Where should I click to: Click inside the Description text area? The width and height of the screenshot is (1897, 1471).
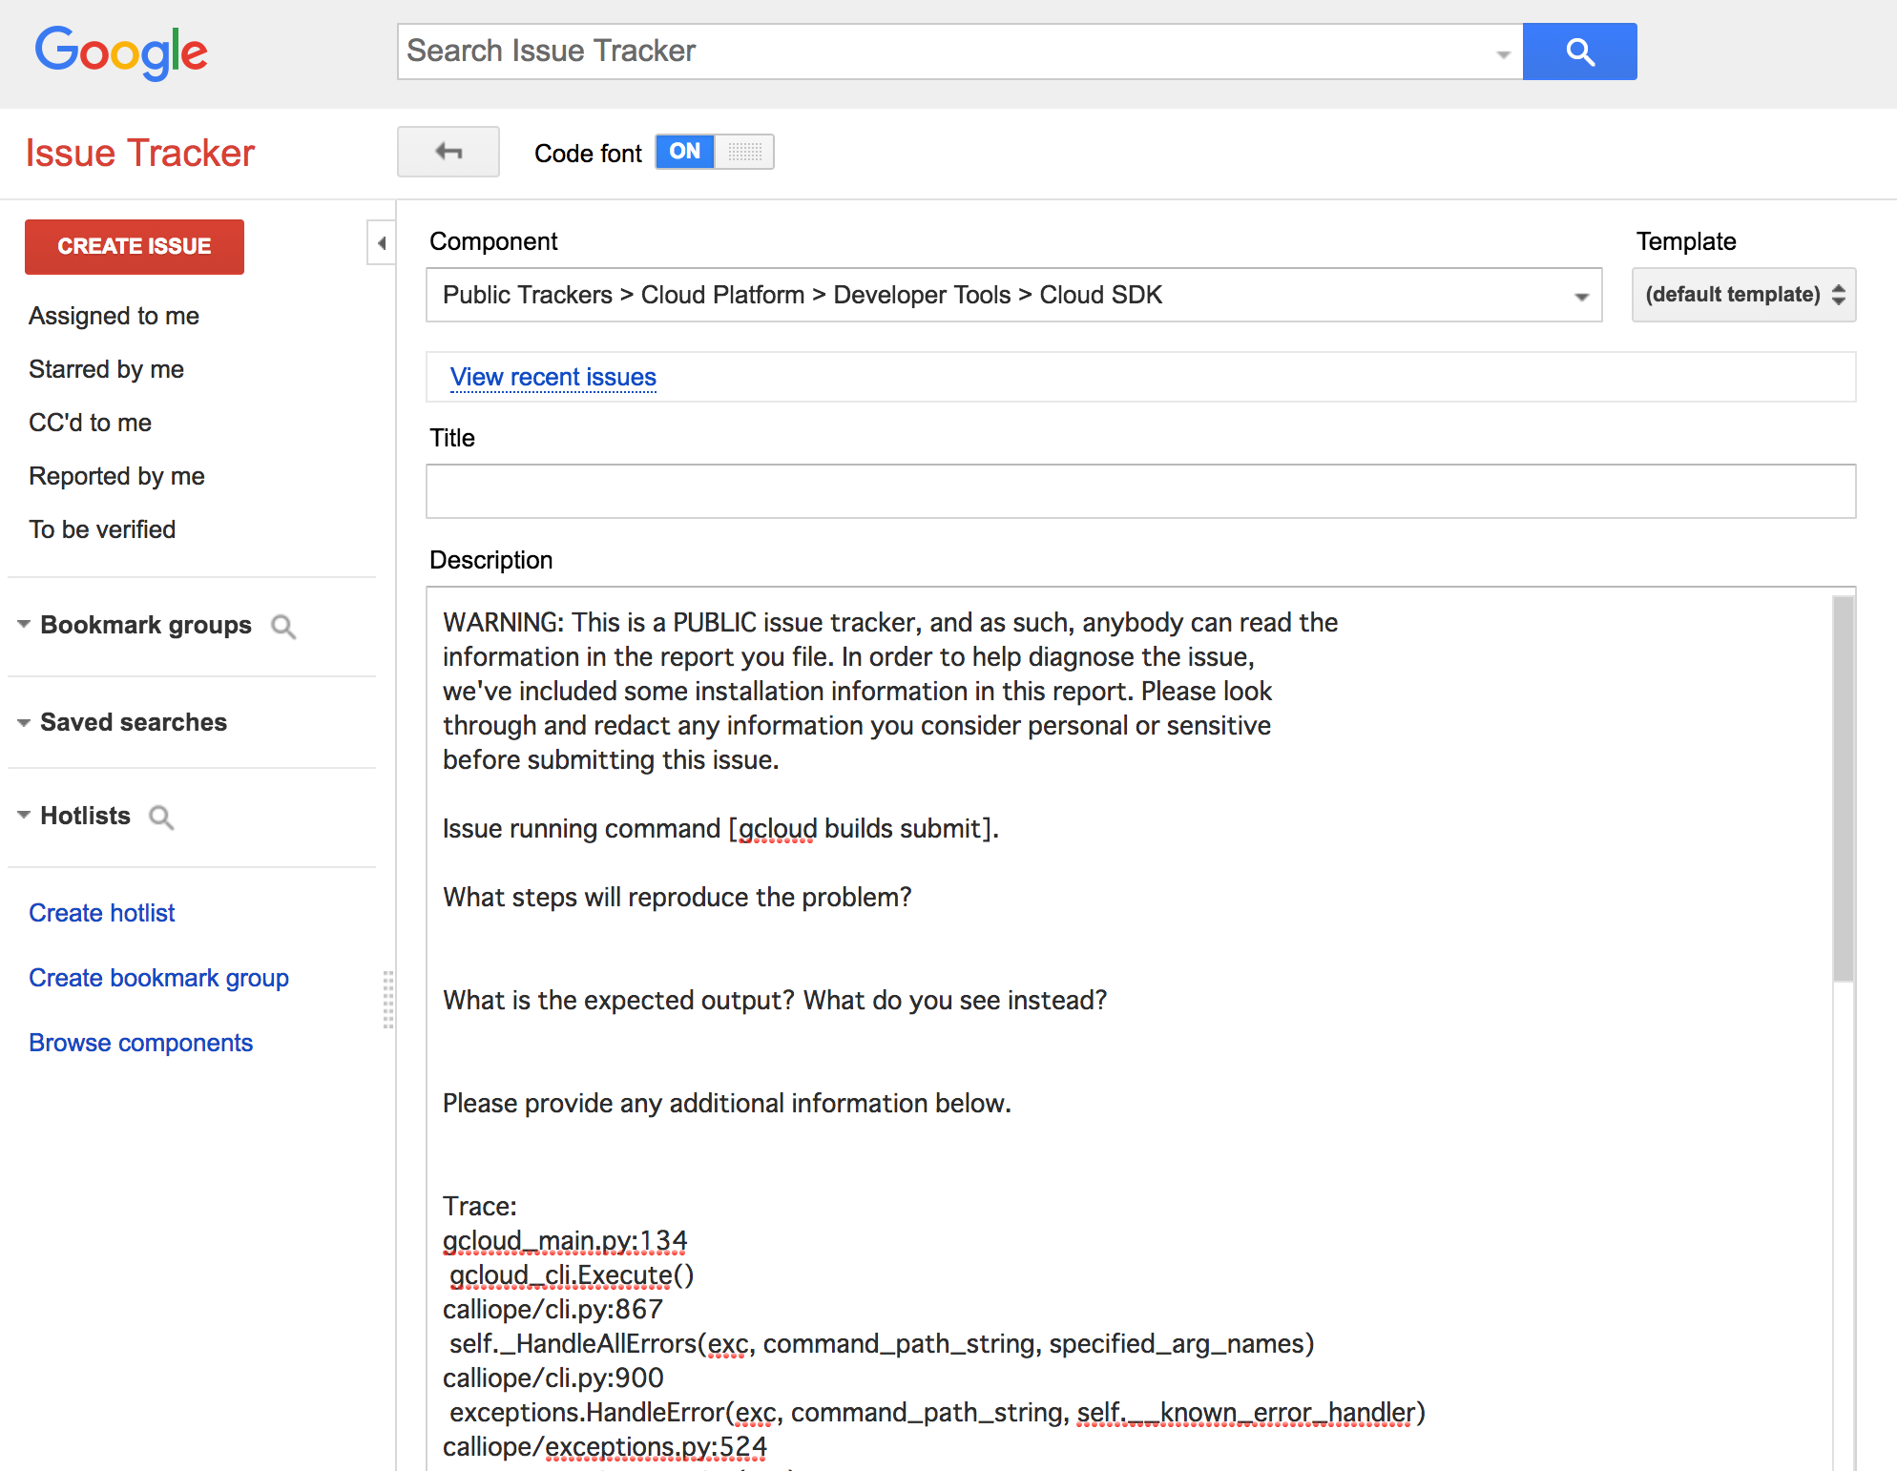coord(1130,1028)
